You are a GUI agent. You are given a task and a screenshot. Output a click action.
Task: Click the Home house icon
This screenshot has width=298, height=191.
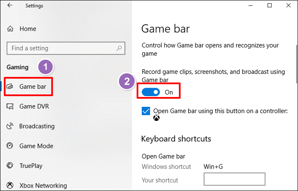pos(10,29)
